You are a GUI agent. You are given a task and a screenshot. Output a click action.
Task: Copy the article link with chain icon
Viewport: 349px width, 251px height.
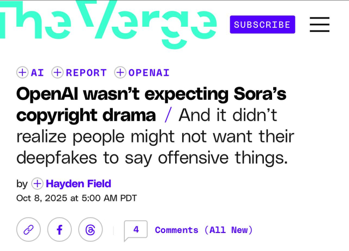(28, 230)
